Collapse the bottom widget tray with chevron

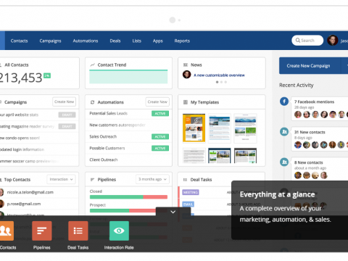[173, 212]
